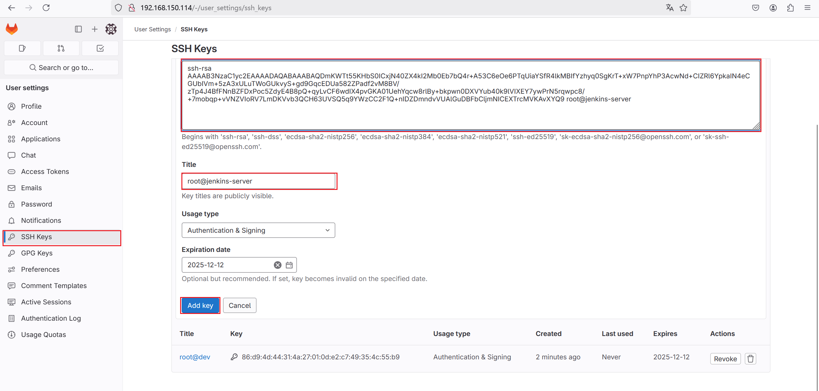Image resolution: width=819 pixels, height=391 pixels.
Task: Go back in browser
Action: point(12,8)
